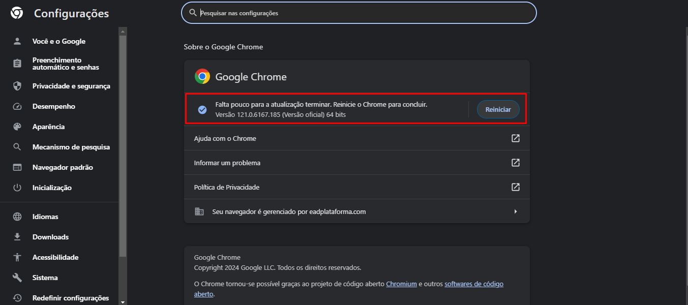Click external link icon for Ajuda com o Chrome

[516, 138]
